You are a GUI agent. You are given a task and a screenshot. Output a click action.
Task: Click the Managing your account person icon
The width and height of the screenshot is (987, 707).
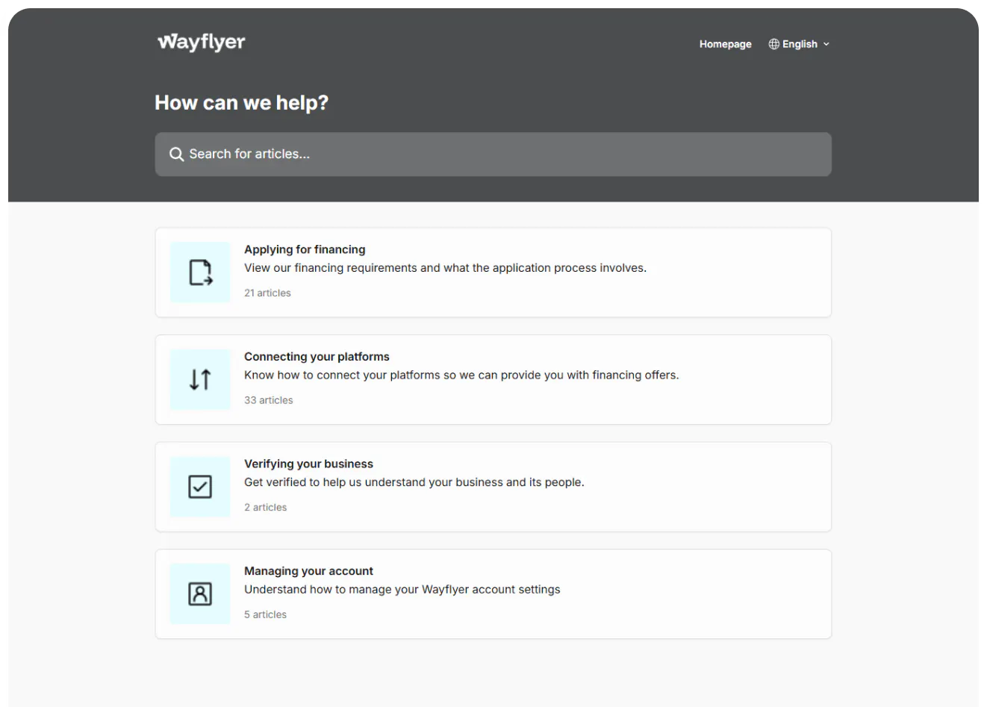tap(200, 594)
